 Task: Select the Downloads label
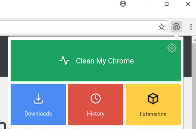[x=38, y=114]
